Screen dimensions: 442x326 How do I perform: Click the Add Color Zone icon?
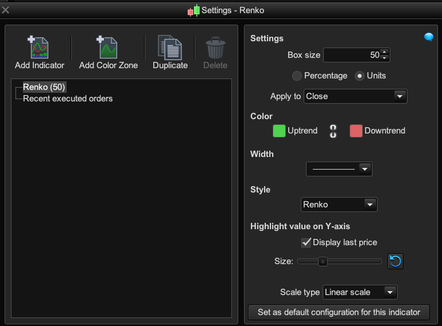pyautogui.click(x=108, y=48)
